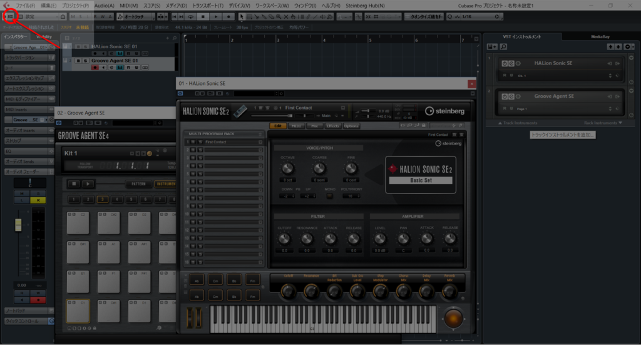This screenshot has height=345, width=641.
Task: Open the MIDI(M) menu
Action: [x=129, y=6]
